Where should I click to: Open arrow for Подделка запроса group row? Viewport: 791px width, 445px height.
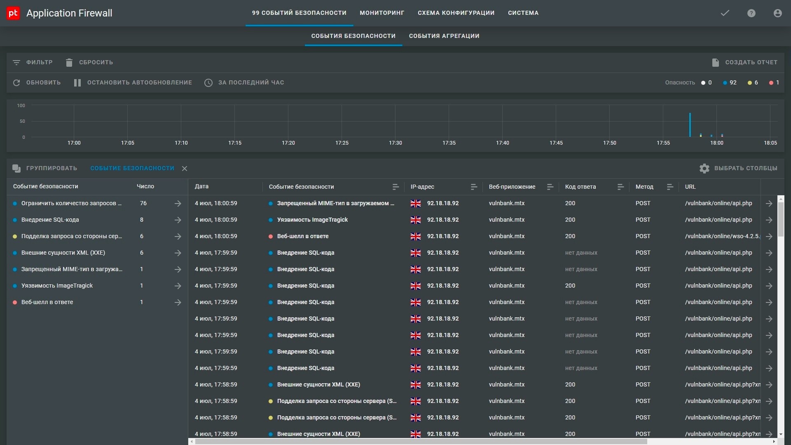[178, 237]
